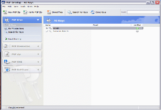This screenshot has width=161, height=110.
Task: Click the PGP Messaging panel title
Action: [x=21, y=46]
